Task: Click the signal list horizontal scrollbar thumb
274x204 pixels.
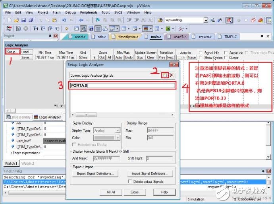Action: (x=86, y=115)
